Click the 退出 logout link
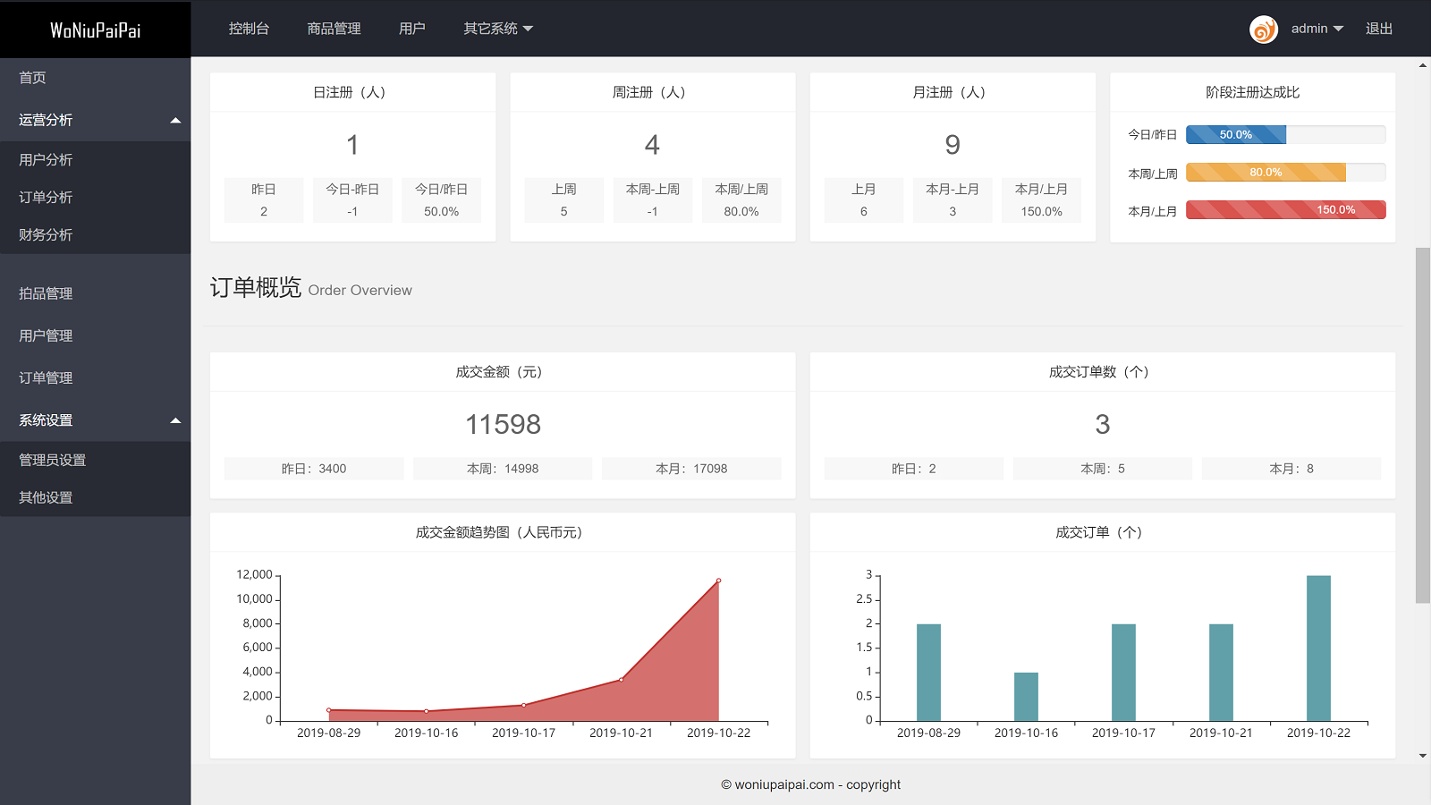The width and height of the screenshot is (1431, 805). (x=1379, y=29)
